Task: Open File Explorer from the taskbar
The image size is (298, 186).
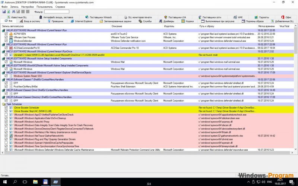Action: [x=35, y=182]
